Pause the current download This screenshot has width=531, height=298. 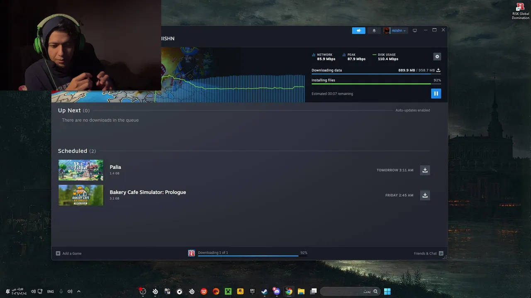coord(436,94)
